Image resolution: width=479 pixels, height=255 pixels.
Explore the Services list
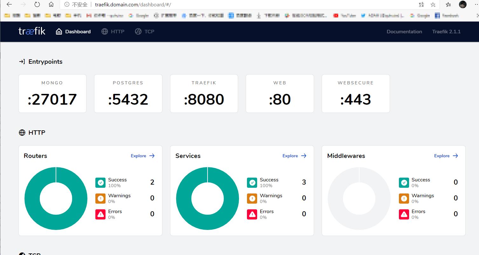click(294, 156)
